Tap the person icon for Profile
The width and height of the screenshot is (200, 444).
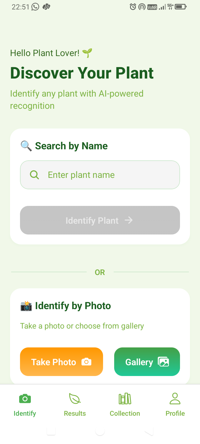175,398
